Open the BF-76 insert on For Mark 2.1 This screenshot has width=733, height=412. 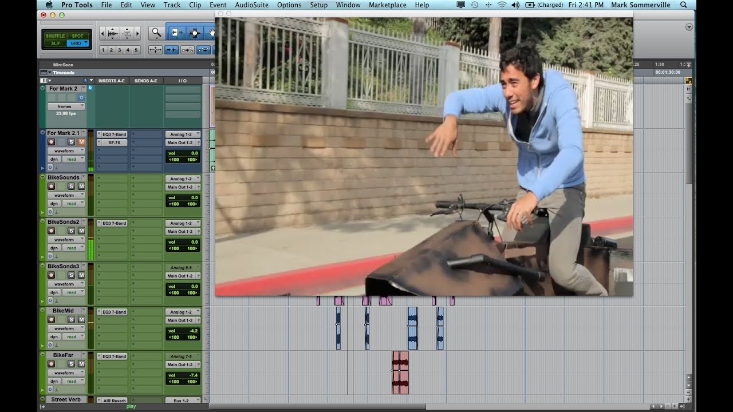(112, 142)
